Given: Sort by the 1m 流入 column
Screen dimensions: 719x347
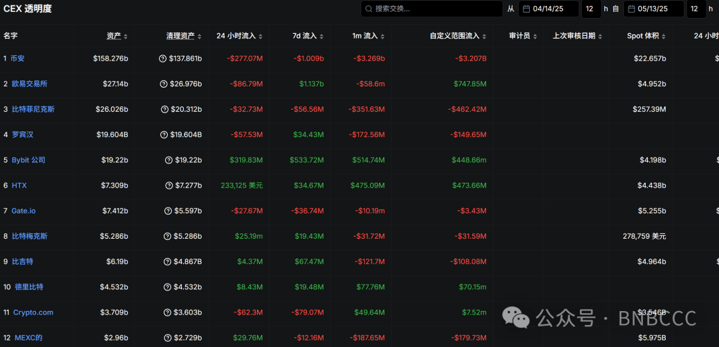Looking at the screenshot, I should [x=367, y=36].
